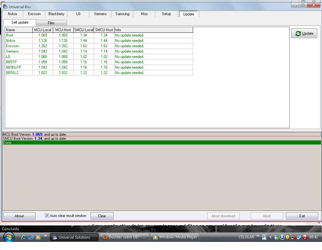Open the Misc tab

(144, 14)
